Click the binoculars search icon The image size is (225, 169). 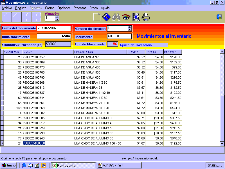[x=116, y=17]
